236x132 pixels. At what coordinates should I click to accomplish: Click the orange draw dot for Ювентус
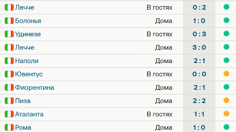tap(226, 74)
